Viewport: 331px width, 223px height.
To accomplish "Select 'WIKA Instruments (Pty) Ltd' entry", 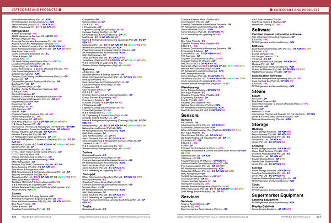I will (x=212, y=189).
